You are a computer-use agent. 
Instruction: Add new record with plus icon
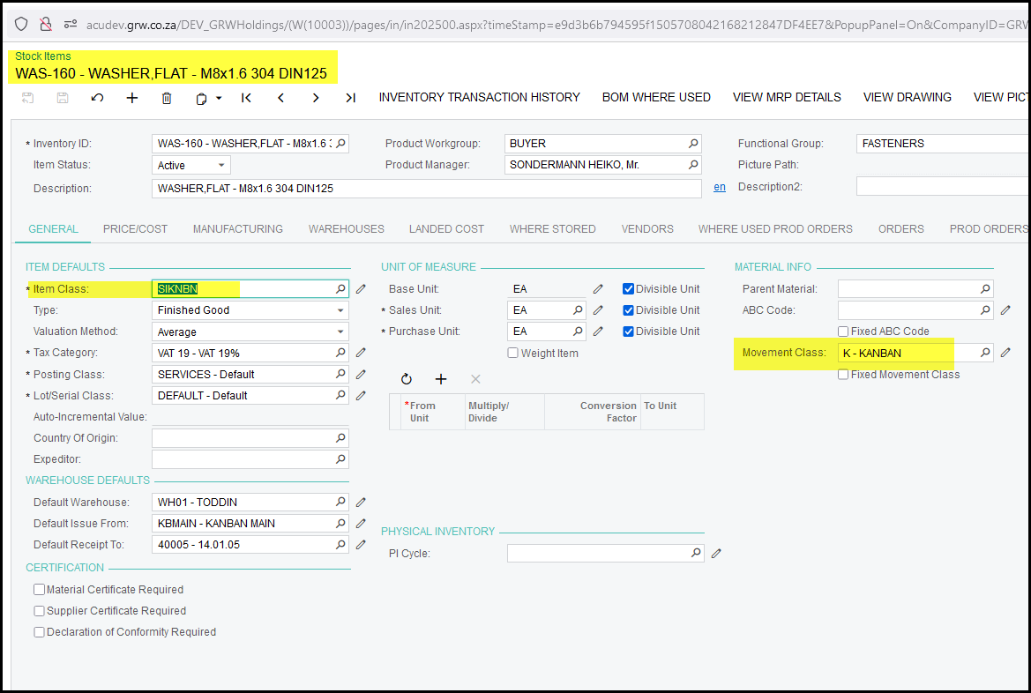click(132, 98)
